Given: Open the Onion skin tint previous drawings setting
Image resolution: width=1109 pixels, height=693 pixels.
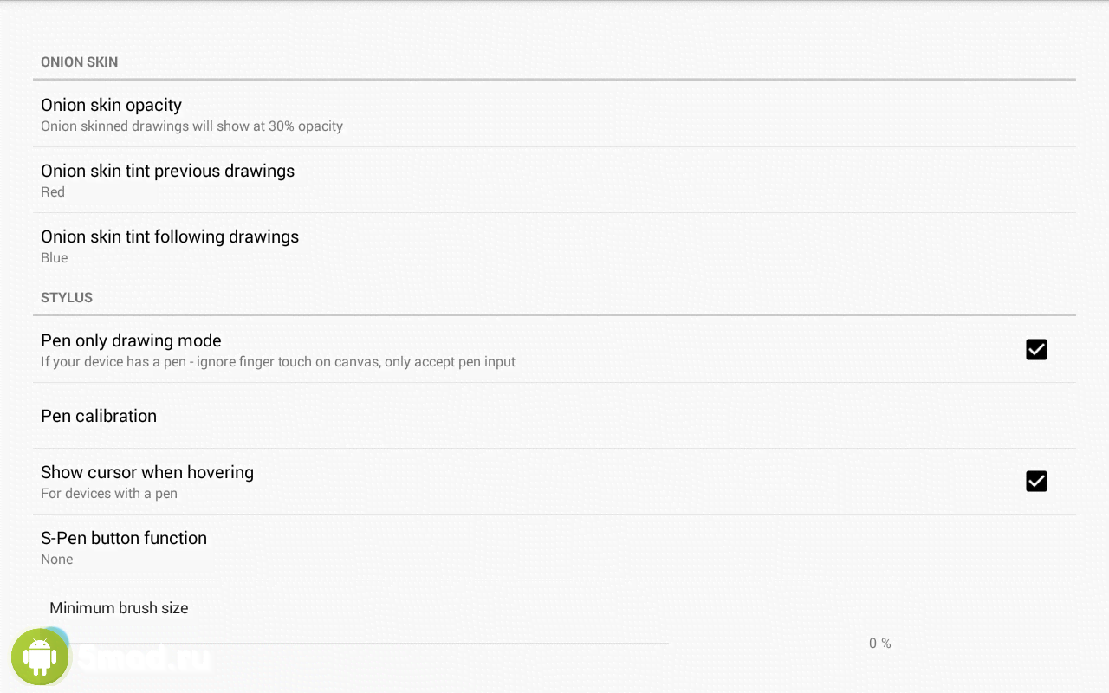Looking at the screenshot, I should pyautogui.click(x=167, y=171).
